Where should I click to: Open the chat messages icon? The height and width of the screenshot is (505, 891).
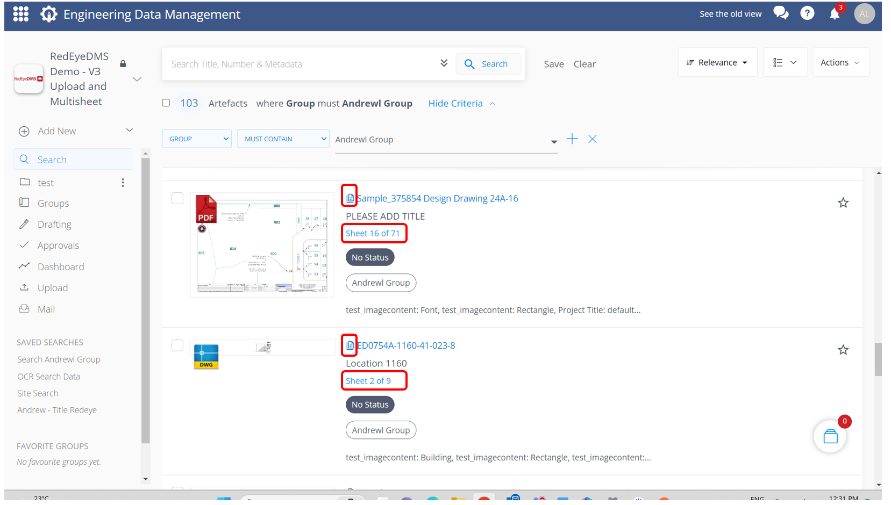(780, 13)
